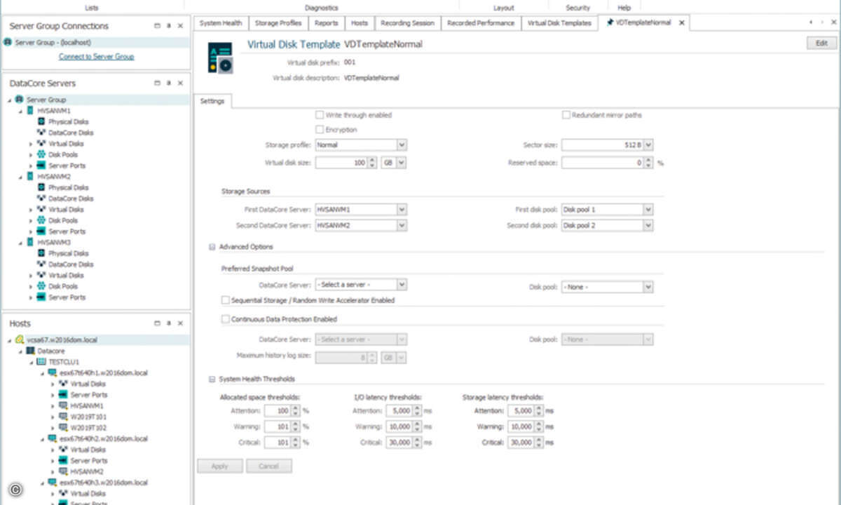Image resolution: width=841 pixels, height=505 pixels.
Task: Click the I/O latency Warning threshold field
Action: click(x=401, y=426)
